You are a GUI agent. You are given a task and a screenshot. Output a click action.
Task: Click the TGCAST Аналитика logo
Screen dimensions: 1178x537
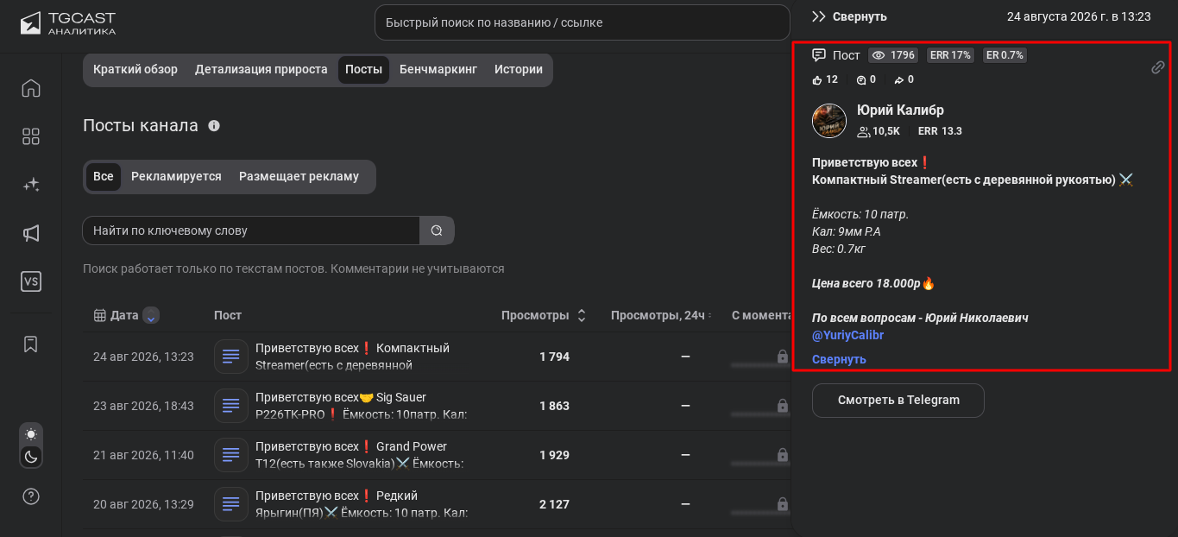pyautogui.click(x=68, y=23)
